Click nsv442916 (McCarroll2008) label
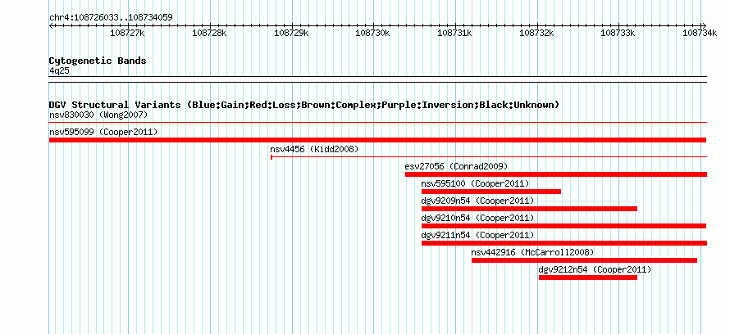Viewport: 730px width, 334px height. coord(532,252)
